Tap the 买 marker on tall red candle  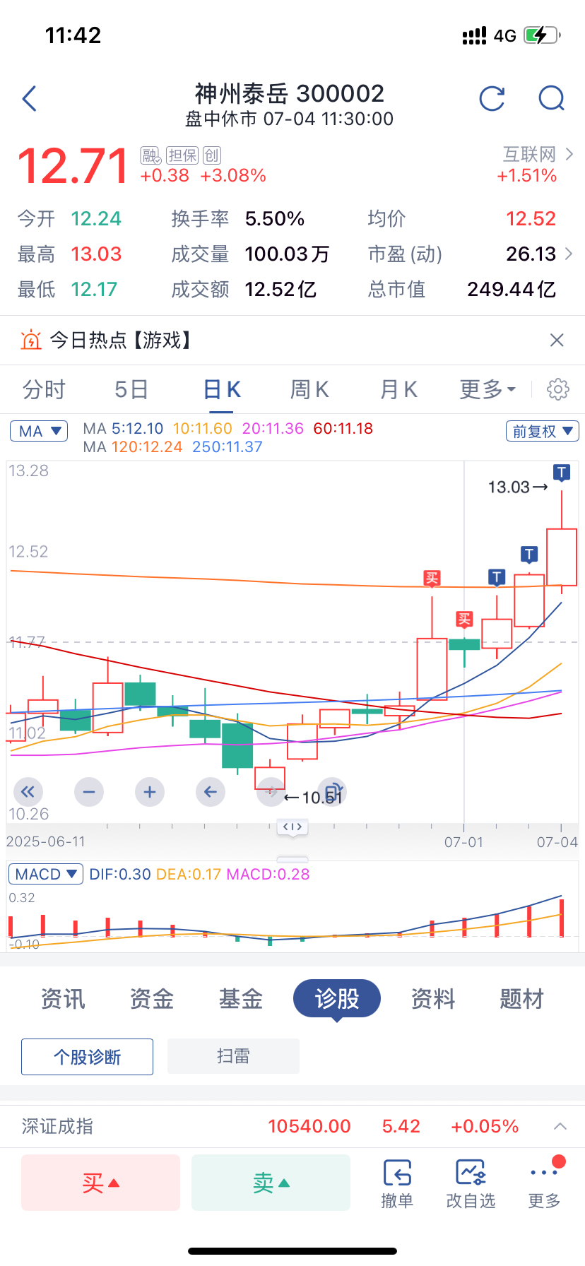point(432,579)
